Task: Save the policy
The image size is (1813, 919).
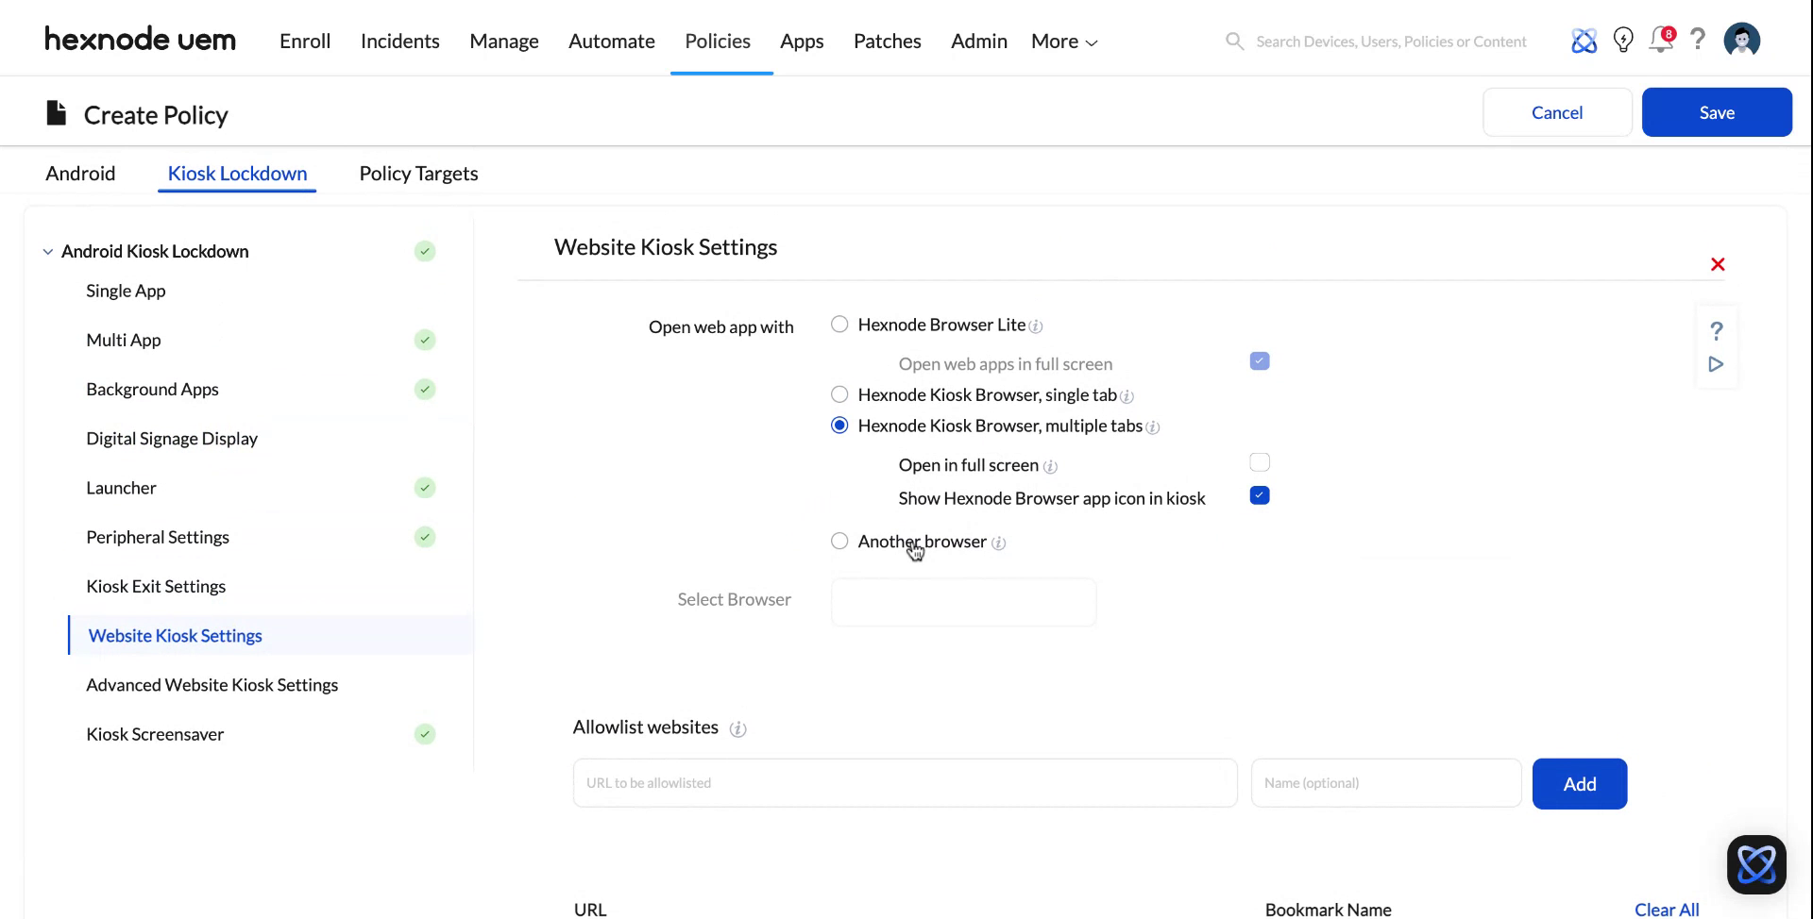Action: [x=1717, y=111]
